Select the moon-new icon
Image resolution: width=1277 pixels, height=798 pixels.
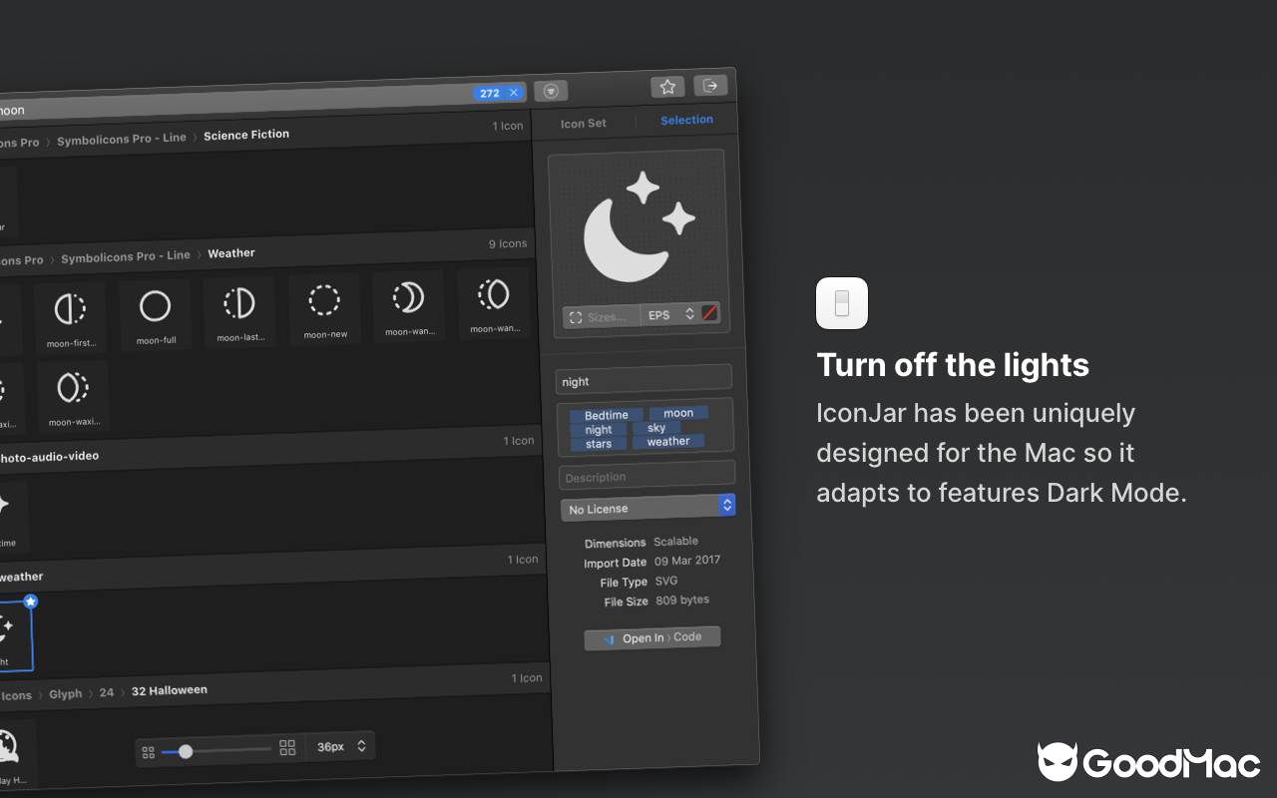(324, 304)
